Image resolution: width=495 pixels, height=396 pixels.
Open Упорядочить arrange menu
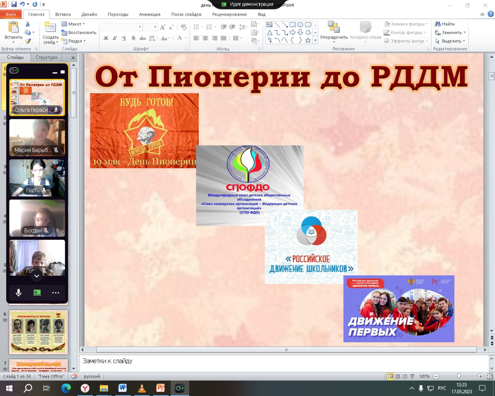click(334, 32)
